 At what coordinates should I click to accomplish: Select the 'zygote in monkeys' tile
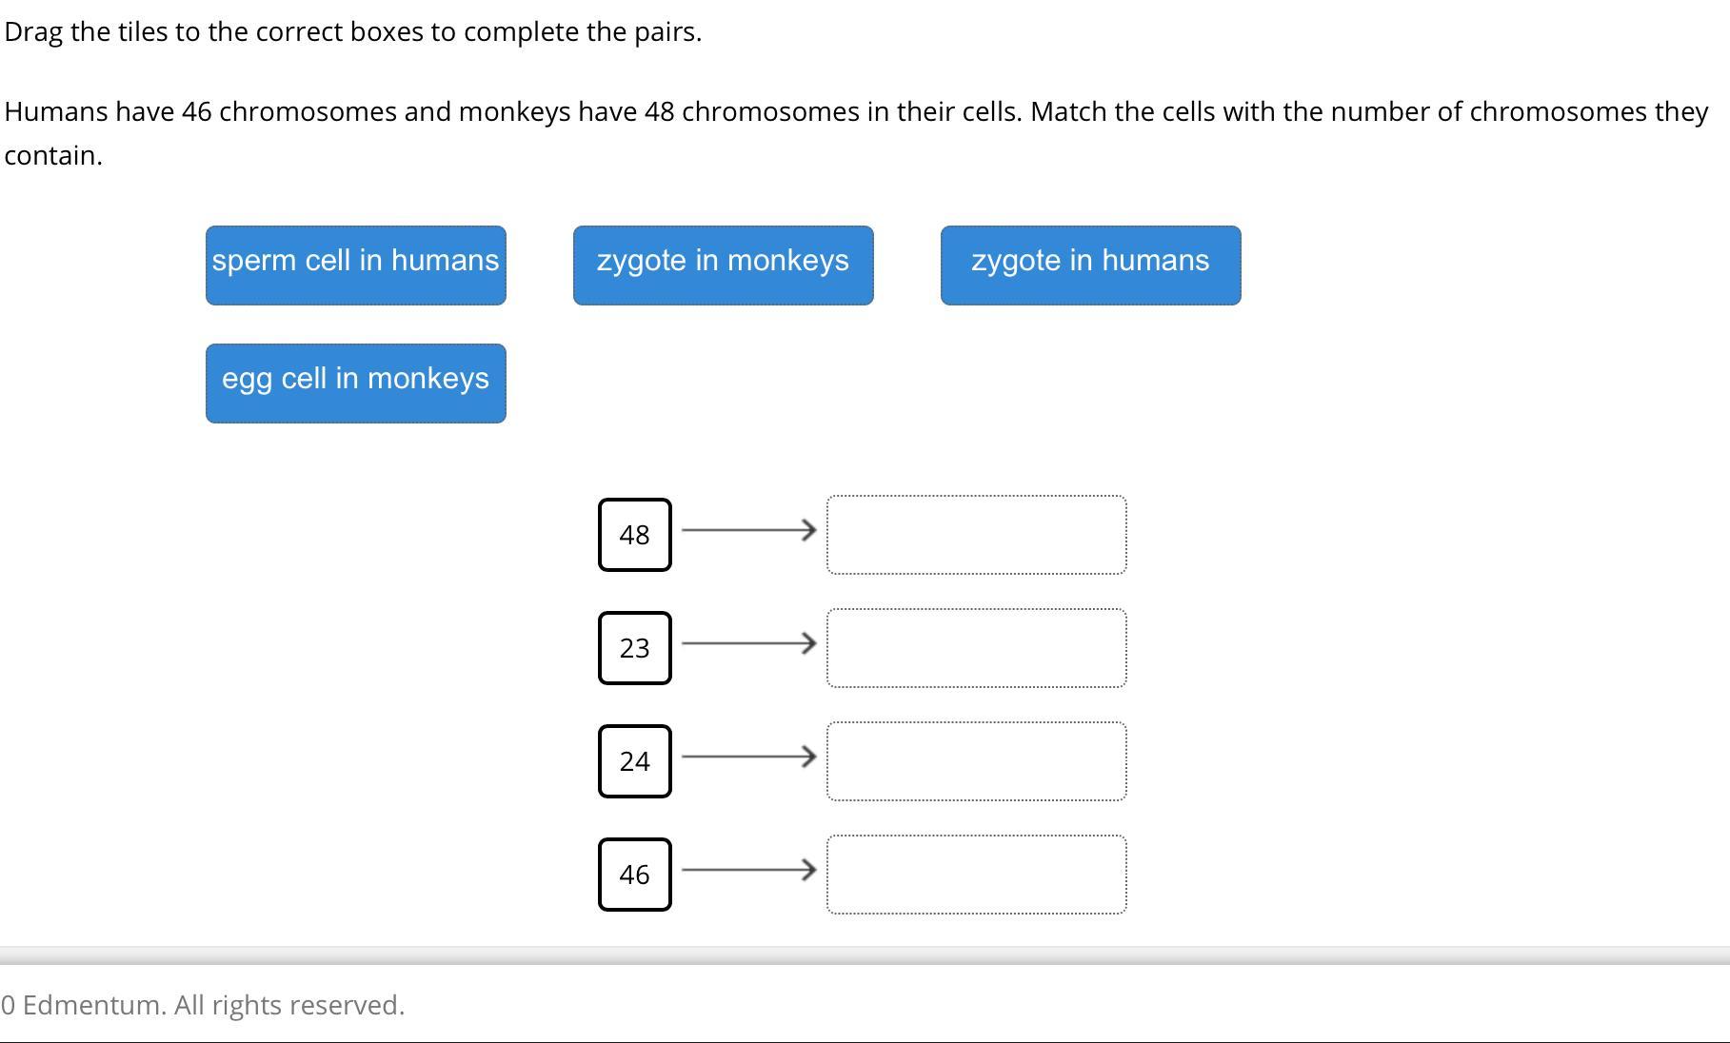coord(724,266)
